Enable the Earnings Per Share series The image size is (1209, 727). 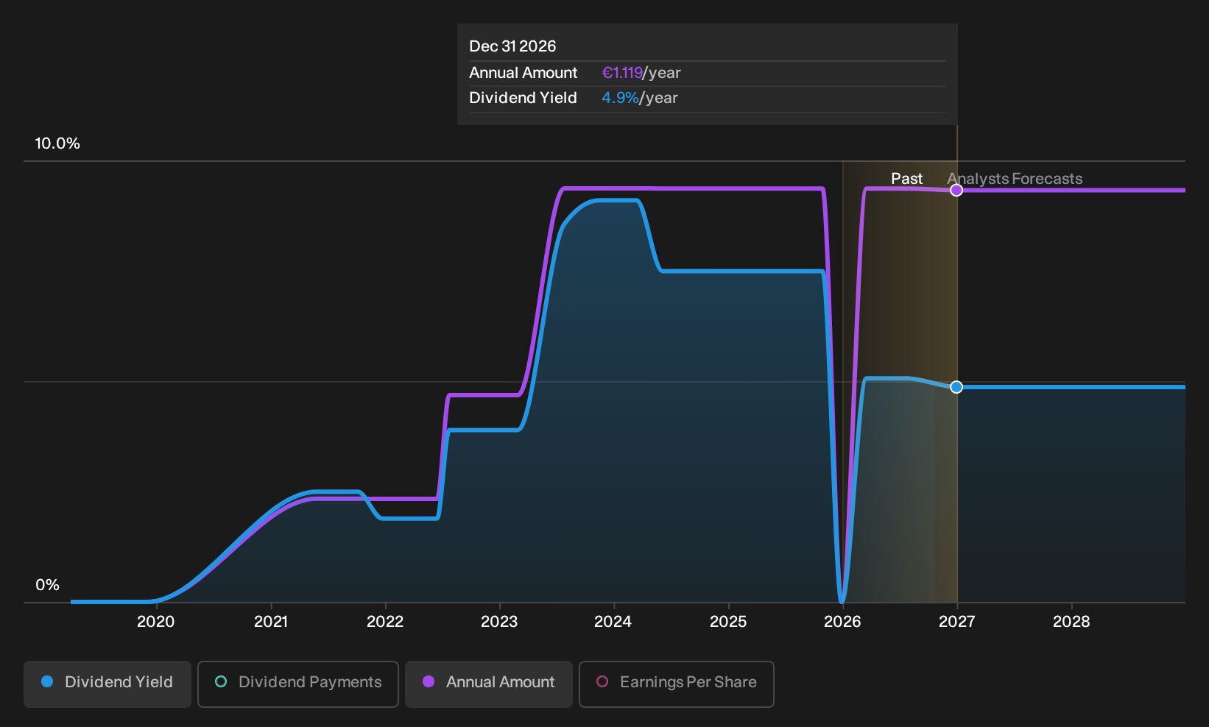[677, 684]
